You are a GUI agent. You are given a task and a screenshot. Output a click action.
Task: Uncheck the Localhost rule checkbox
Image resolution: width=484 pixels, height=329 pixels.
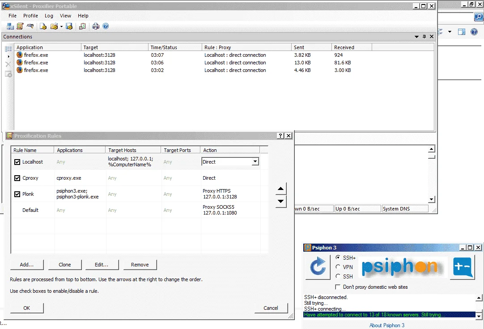coord(17,162)
